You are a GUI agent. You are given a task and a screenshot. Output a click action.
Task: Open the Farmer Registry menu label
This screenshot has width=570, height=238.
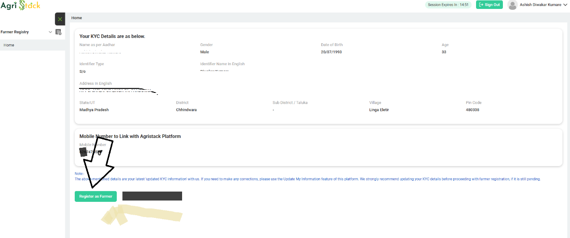15,32
